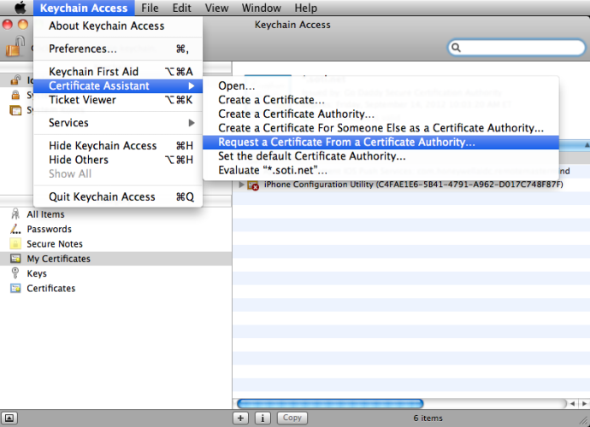Click the horizontal scrollbar thumb
The height and width of the screenshot is (427, 590).
click(x=330, y=404)
